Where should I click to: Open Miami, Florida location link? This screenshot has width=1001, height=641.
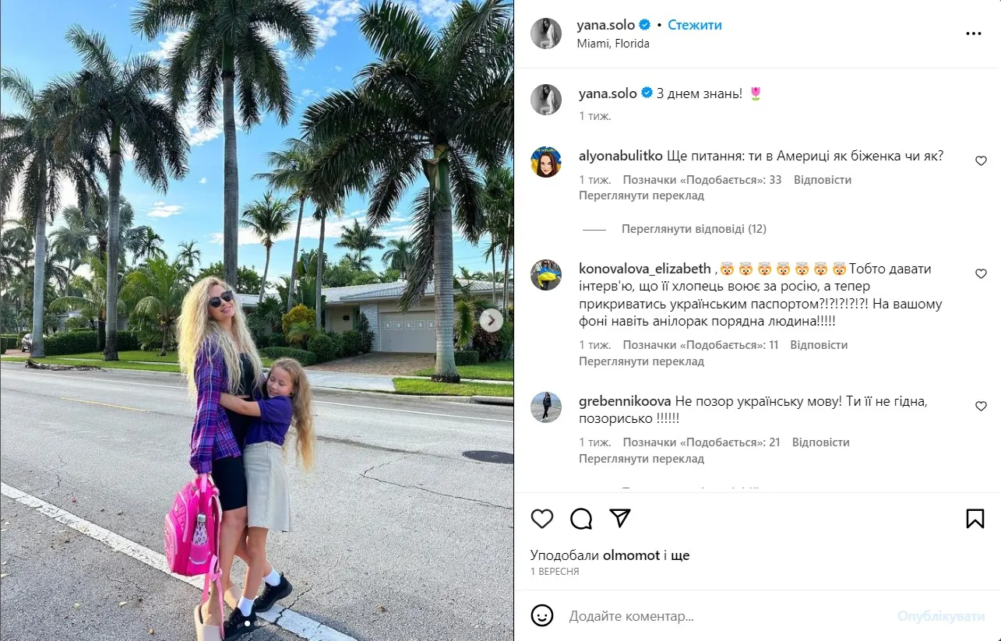tap(613, 44)
